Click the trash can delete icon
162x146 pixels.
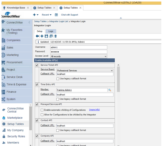pos(56,36)
